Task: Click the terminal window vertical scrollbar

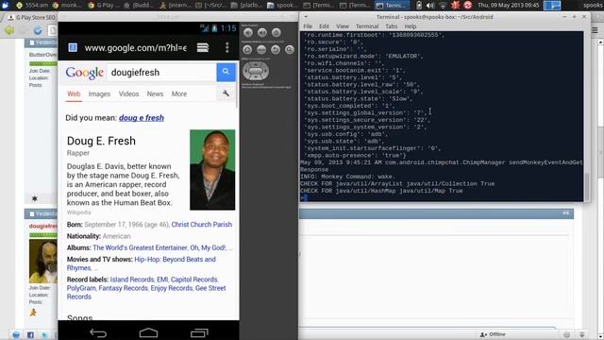Action: 587,187
